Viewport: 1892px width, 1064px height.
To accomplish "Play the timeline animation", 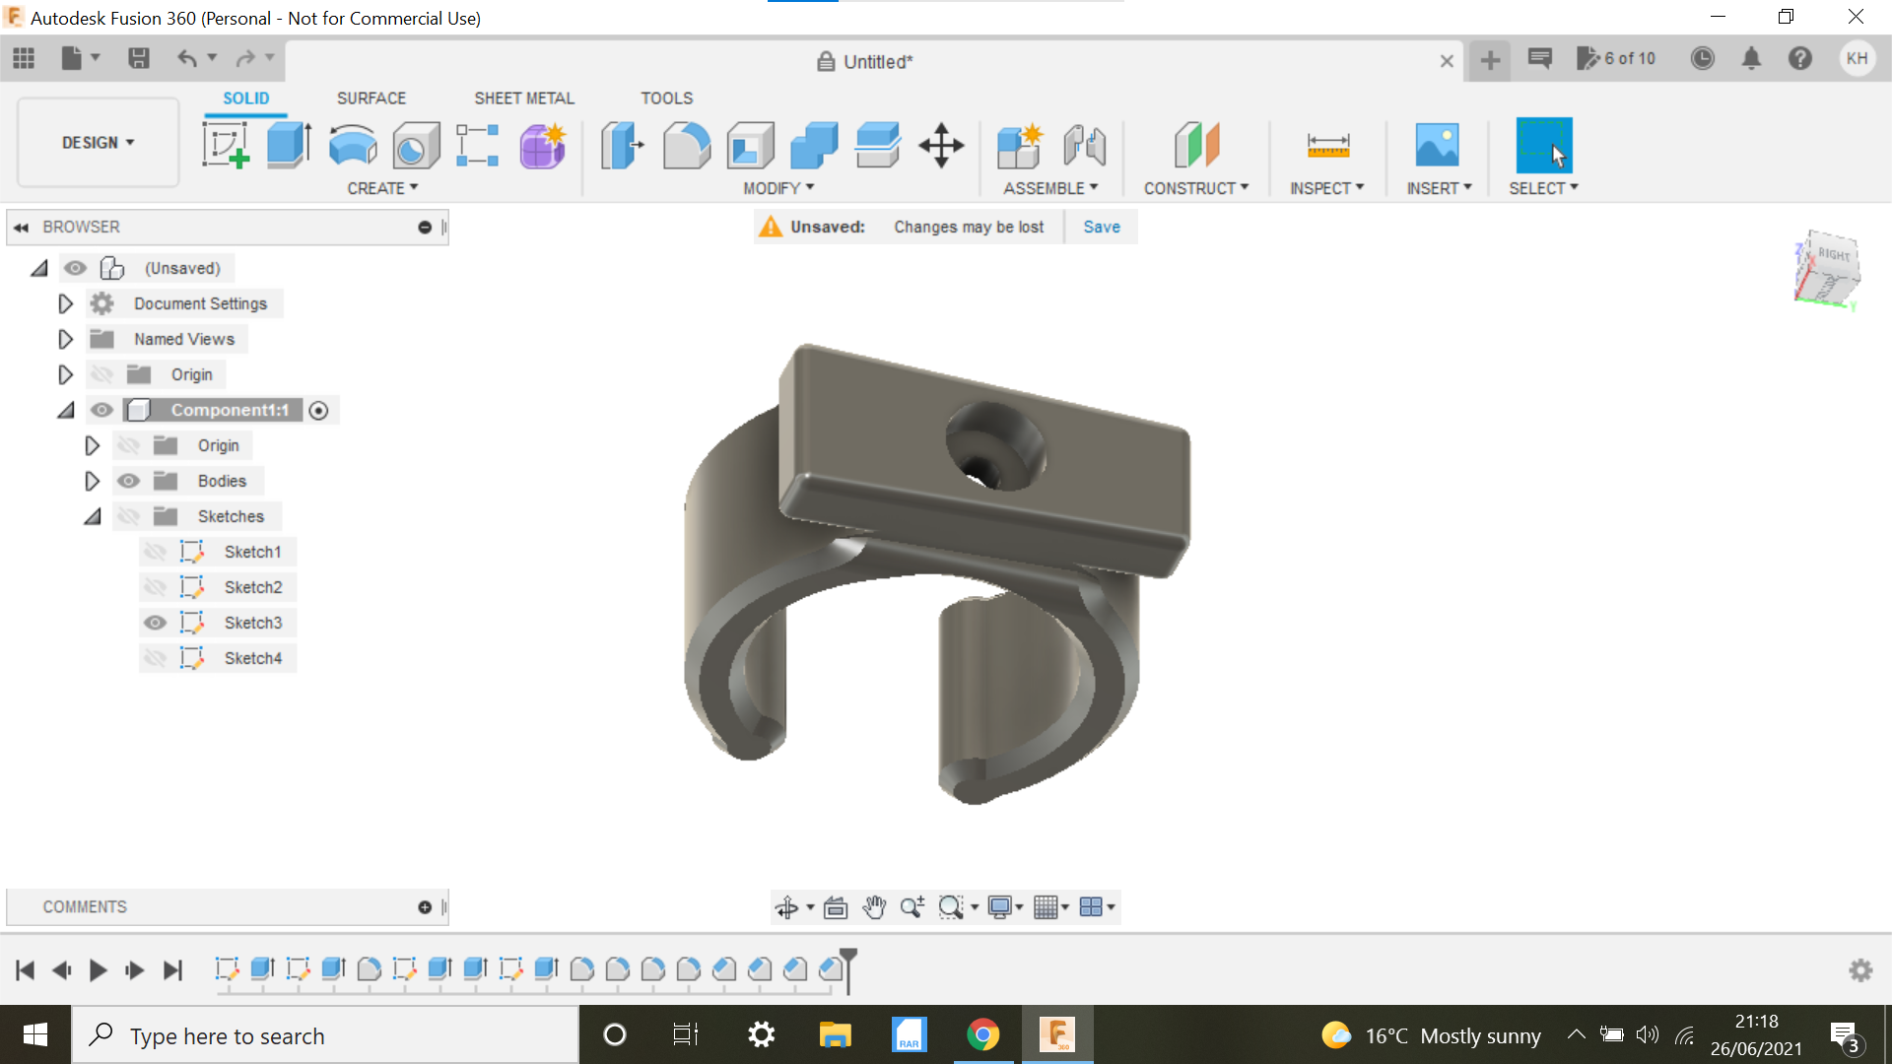I will [98, 970].
